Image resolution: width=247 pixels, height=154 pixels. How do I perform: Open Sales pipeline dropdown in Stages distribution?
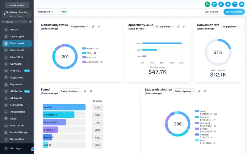click(184, 91)
